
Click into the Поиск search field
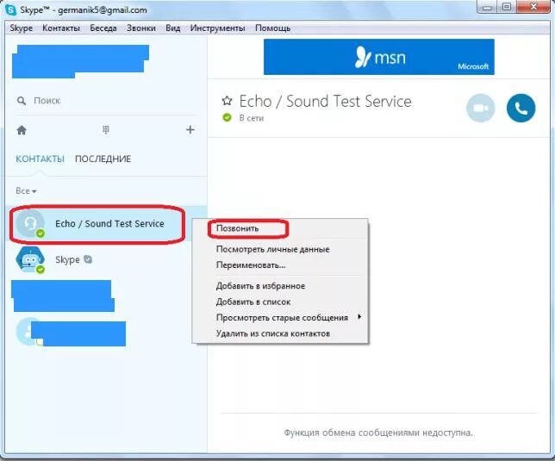(x=106, y=101)
